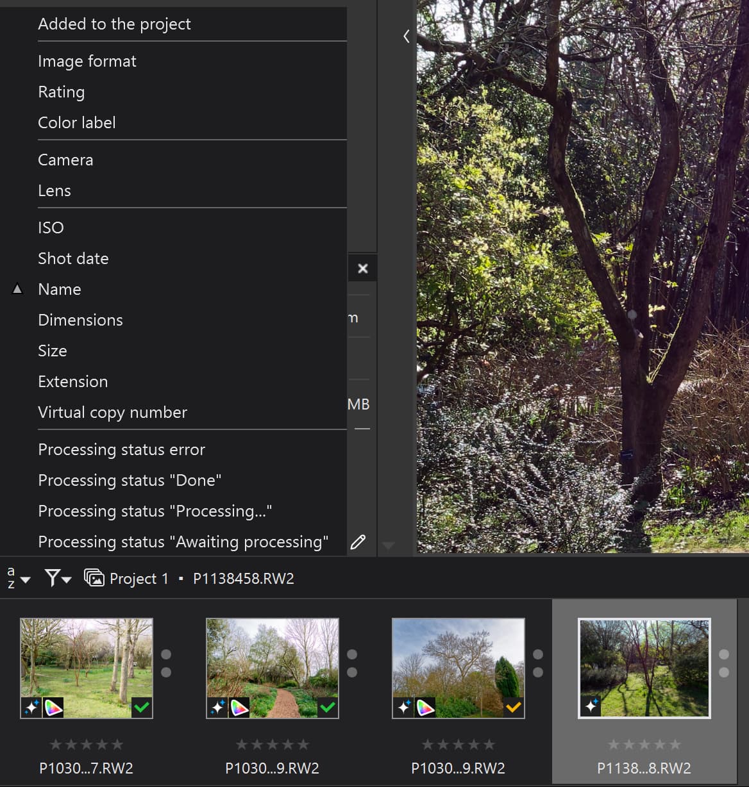Sort by Shot date in the menu

tap(73, 258)
